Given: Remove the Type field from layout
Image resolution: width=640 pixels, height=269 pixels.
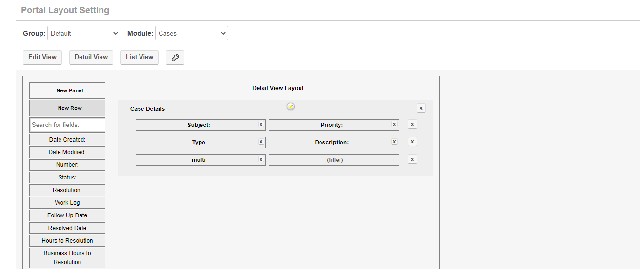Looking at the screenshot, I should tap(261, 142).
